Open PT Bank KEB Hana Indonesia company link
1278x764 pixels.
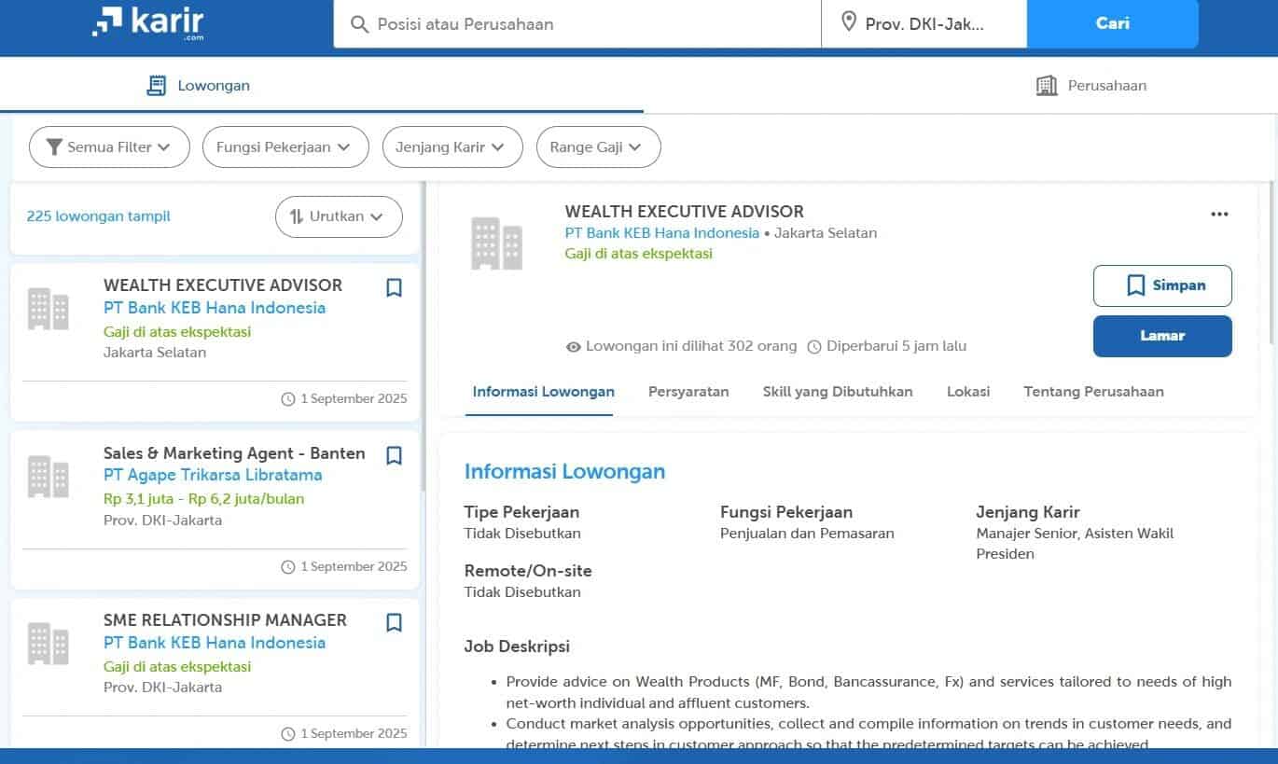tap(661, 232)
